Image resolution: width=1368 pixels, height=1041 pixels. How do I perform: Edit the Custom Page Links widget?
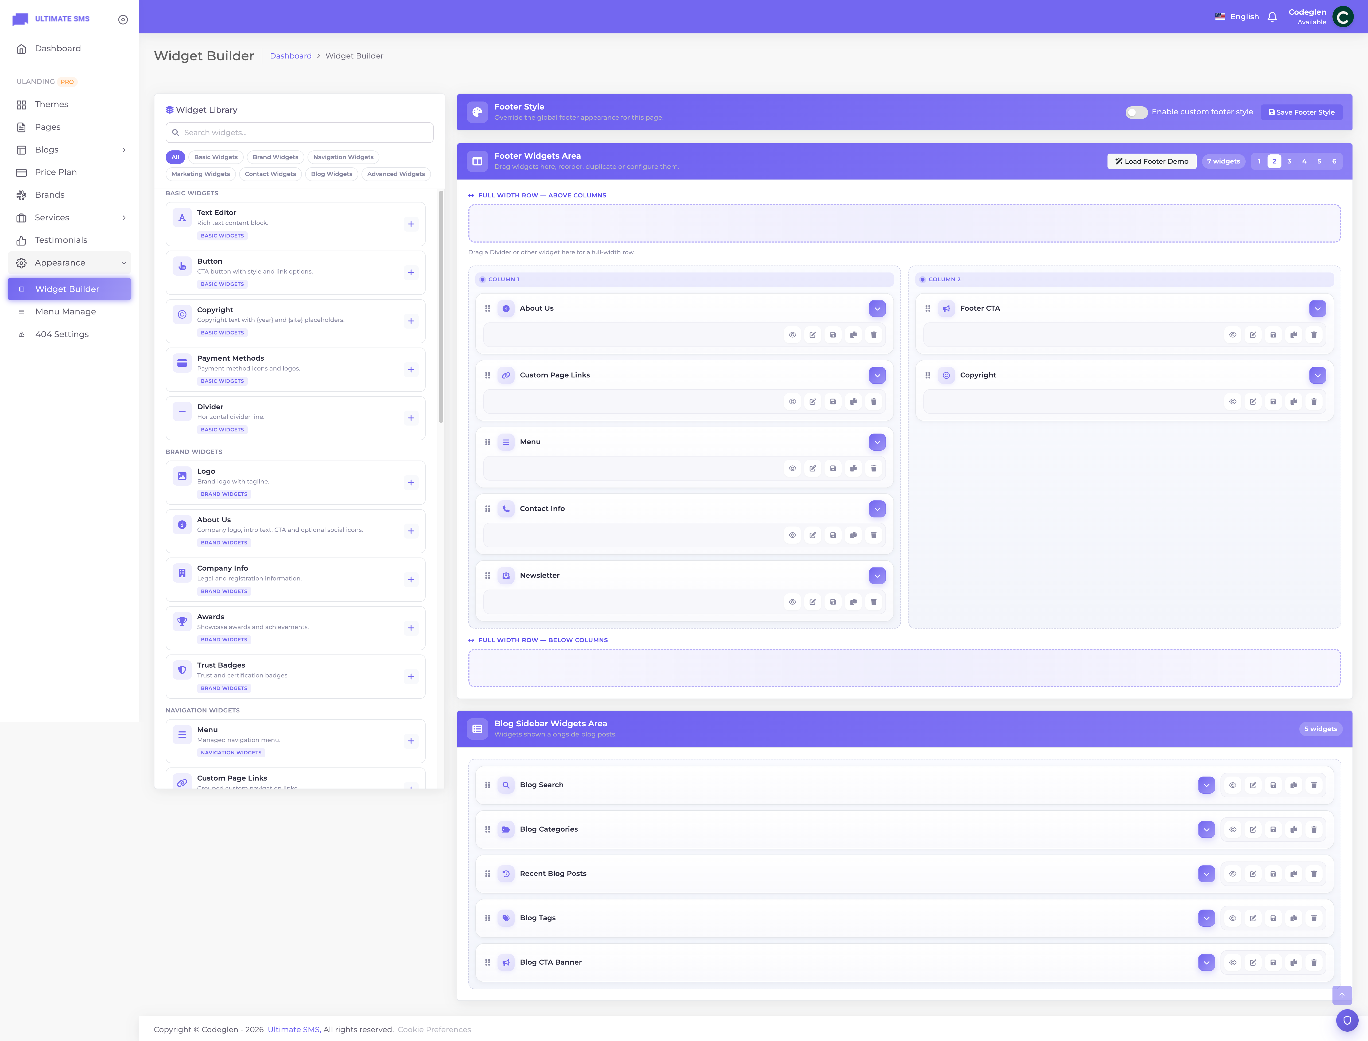coord(813,401)
